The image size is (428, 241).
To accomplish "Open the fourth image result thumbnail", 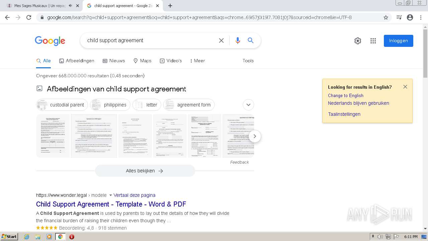I will coord(170,136).
